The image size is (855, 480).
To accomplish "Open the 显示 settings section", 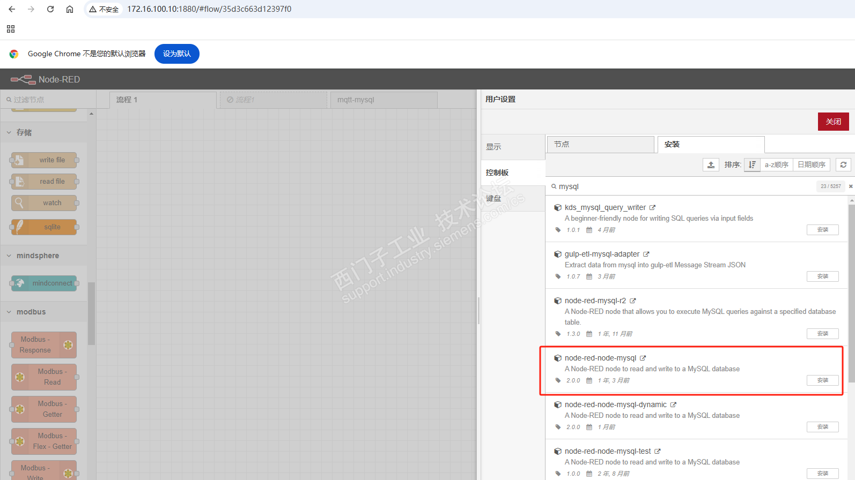I will pos(513,147).
